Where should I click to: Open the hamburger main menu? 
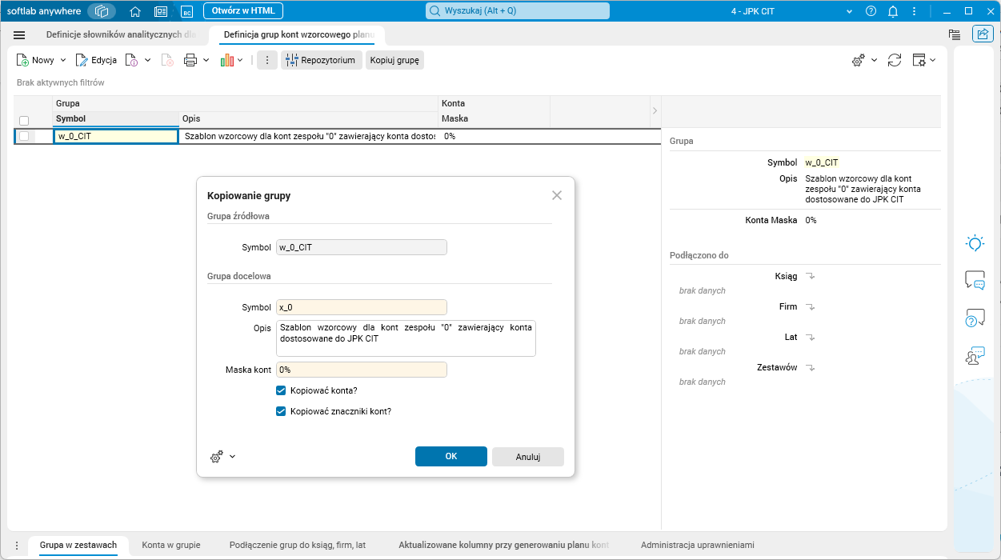[20, 35]
